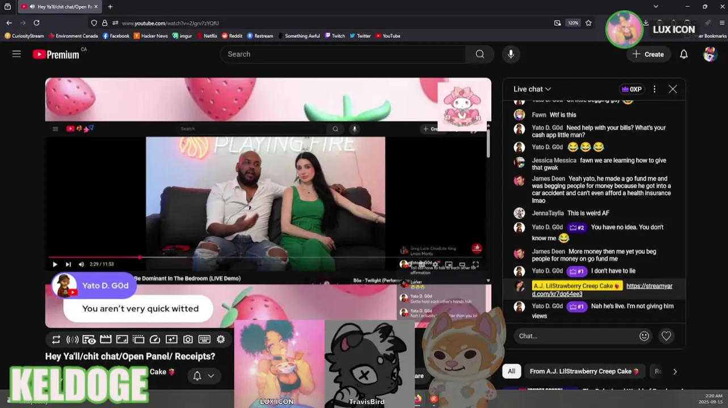Focus the YouTube Search input field
Viewport: 728px width, 408px height.
coord(343,54)
